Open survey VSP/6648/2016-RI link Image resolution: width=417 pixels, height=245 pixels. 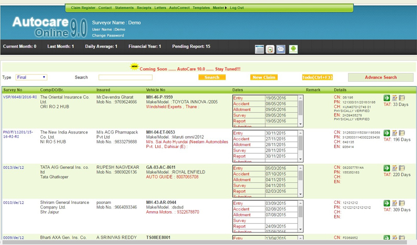pyautogui.click(x=20, y=97)
